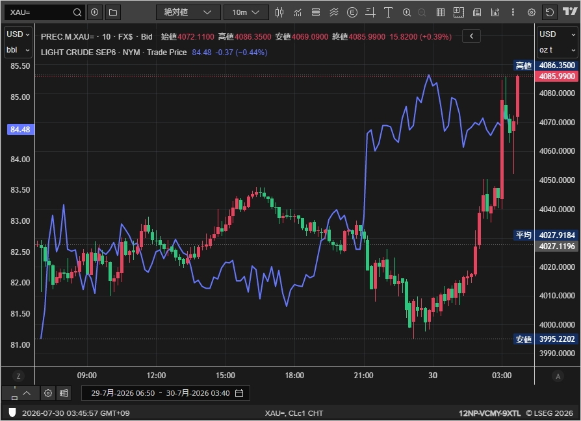Select the text annotation T tool
581x421 pixels.
[389, 12]
